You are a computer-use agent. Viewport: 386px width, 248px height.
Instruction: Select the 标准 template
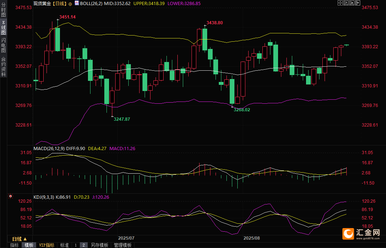click(64, 245)
